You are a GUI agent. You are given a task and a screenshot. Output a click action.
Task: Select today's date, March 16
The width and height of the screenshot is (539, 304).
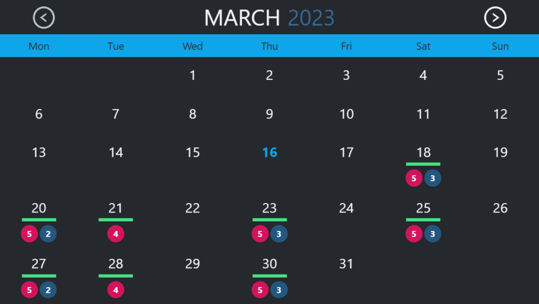click(x=269, y=153)
